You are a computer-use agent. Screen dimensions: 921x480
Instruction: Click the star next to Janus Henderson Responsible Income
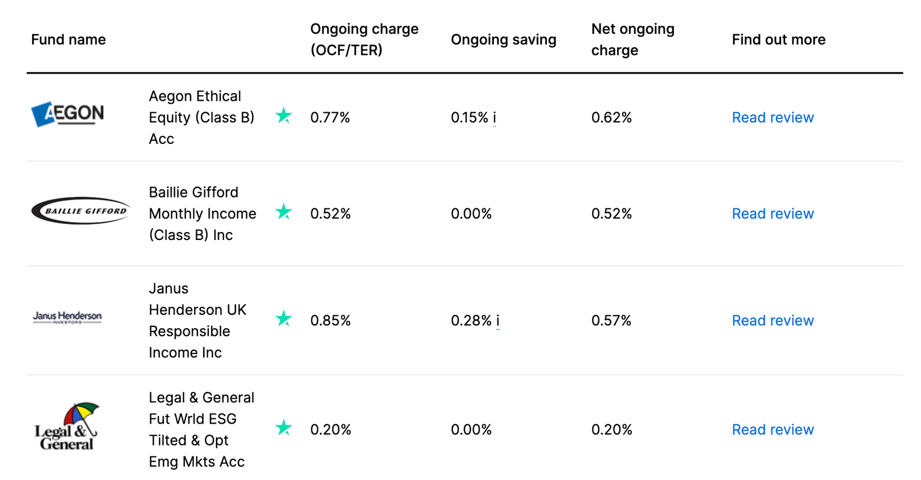(x=283, y=318)
